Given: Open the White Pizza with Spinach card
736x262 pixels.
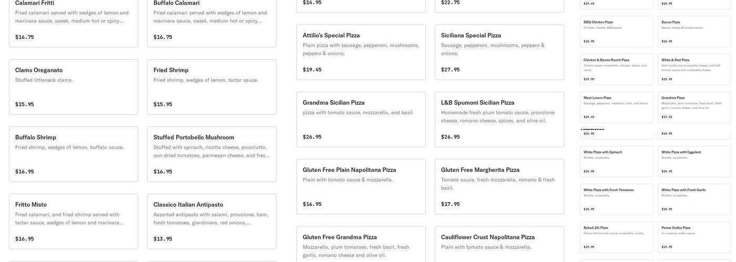Looking at the screenshot, I should tap(616, 161).
